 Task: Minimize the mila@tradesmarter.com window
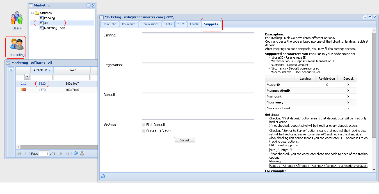tap(365, 17)
